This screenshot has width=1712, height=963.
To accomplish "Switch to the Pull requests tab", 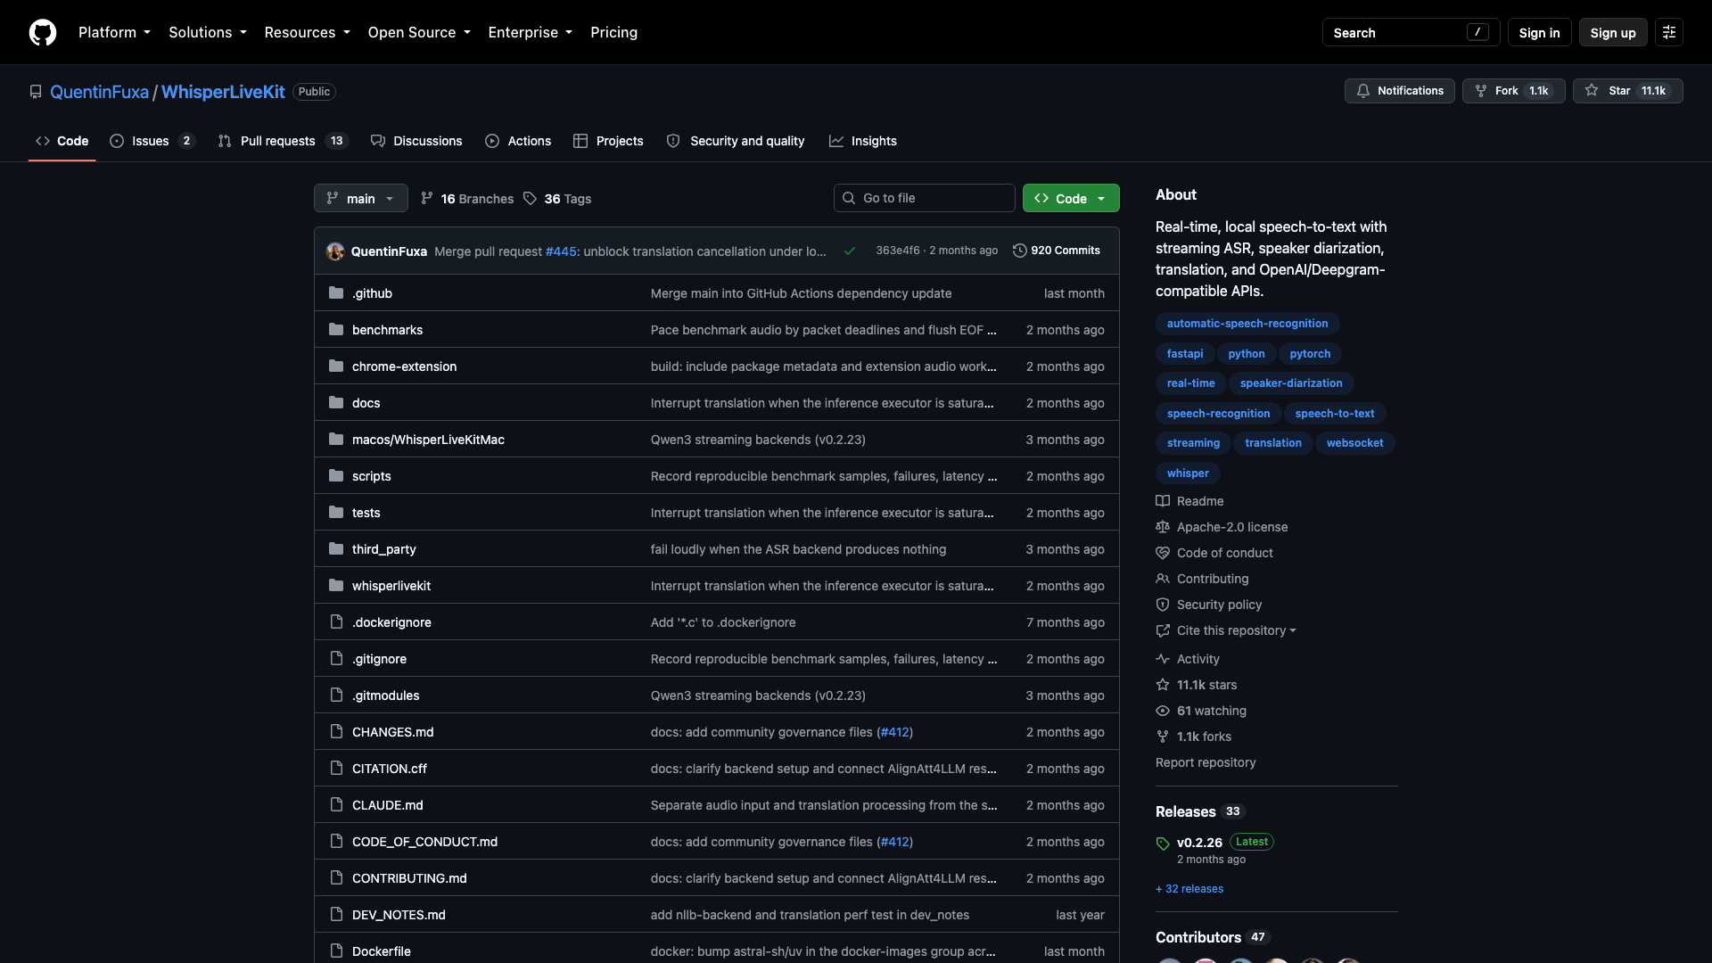I will coord(282,141).
